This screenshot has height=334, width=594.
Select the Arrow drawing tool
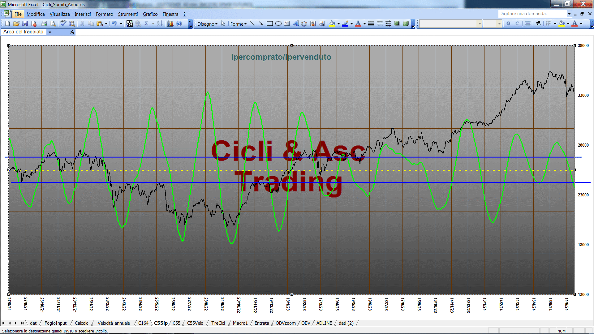click(x=261, y=24)
